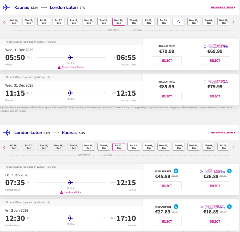Viewport: 240px width, 232px height.
Task: Click previous dates arrow for Kaunas–Luton flights
Action: pyautogui.click(x=4, y=22)
